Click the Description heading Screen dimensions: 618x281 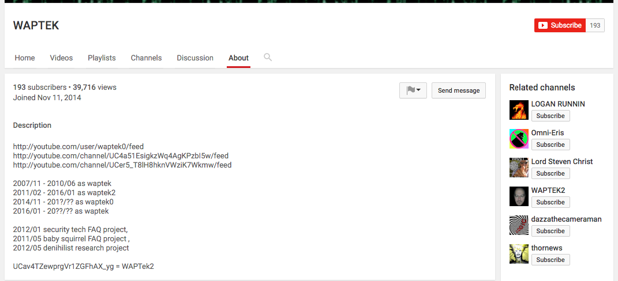[32, 126]
